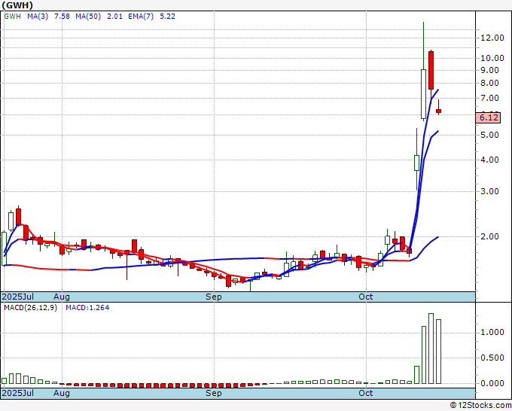
Task: Click the MACD(26,12,9) indicator label
Action: coord(30,308)
